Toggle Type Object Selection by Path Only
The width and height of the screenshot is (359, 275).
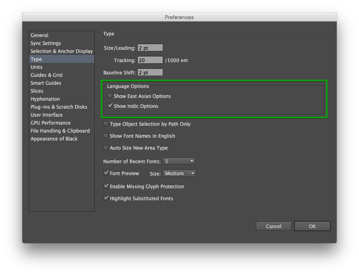[106, 124]
